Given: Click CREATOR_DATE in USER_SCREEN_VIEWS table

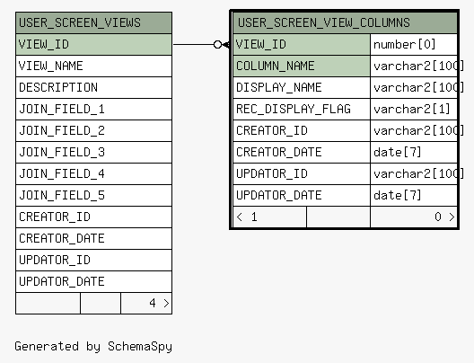Looking at the screenshot, I should click(93, 238).
